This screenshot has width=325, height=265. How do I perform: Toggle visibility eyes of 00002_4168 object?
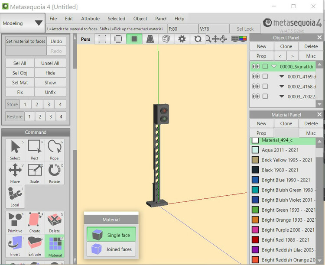(256, 87)
